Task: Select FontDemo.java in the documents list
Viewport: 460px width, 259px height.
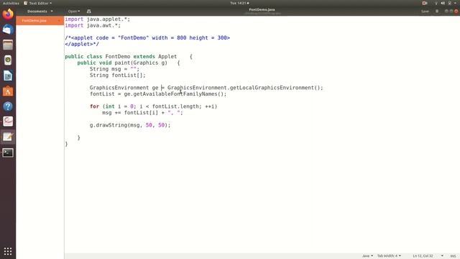Action: tap(40, 21)
